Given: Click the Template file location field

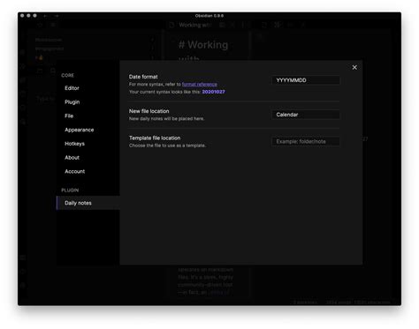Looking at the screenshot, I should pos(306,141).
